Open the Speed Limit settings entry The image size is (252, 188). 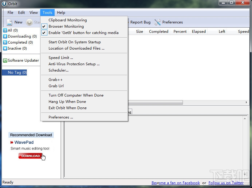point(61,57)
